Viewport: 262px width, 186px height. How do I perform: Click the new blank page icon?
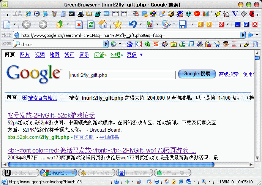pyautogui.click(x=7, y=24)
